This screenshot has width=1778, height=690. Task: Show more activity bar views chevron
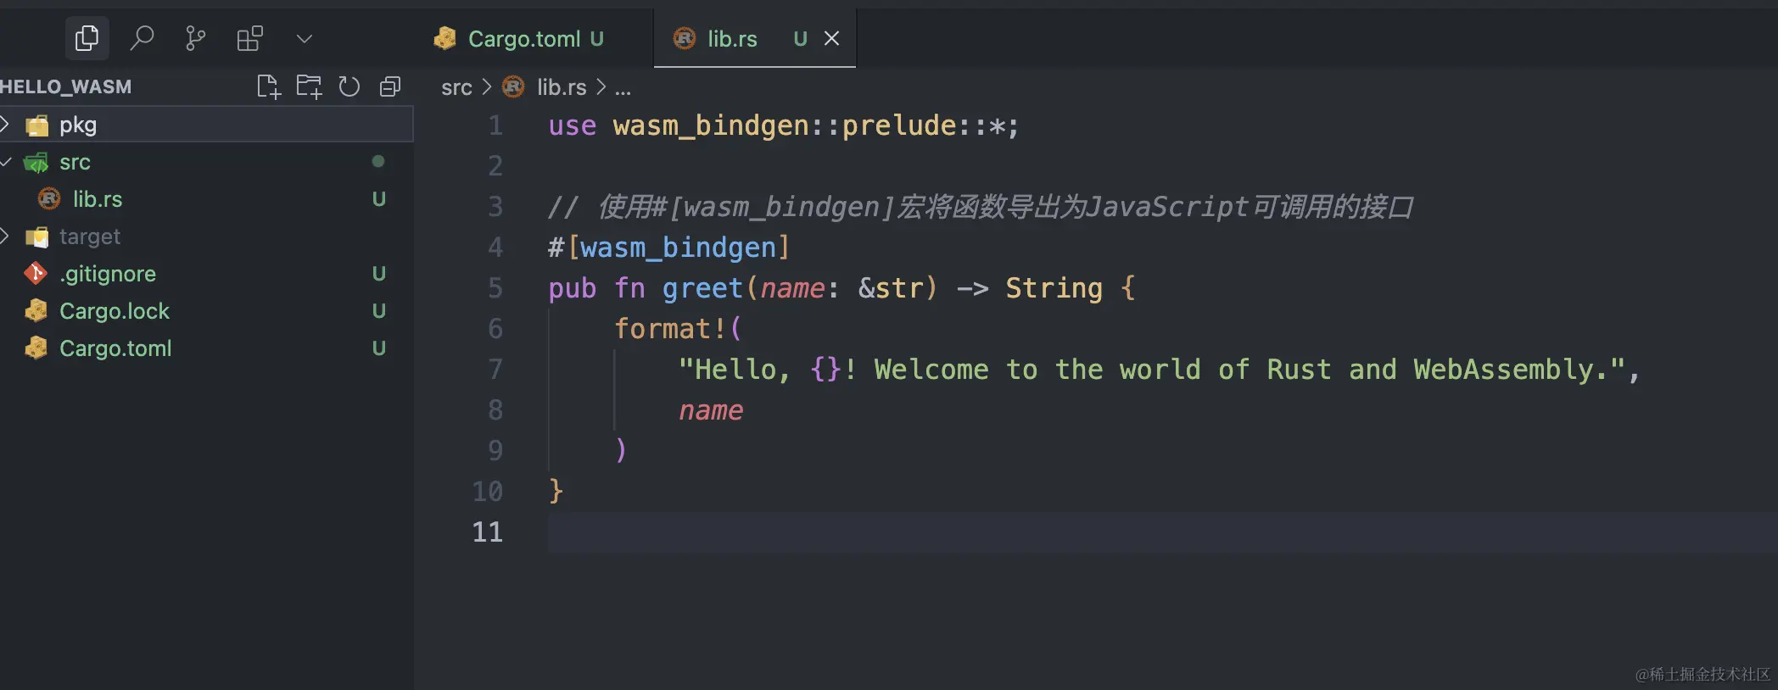[x=305, y=38]
